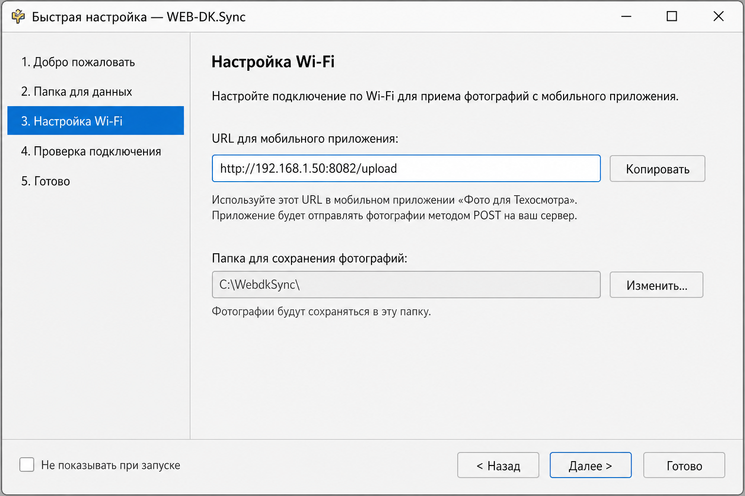Proceed with the Далее button
Screen dimensions: 745x496
590,465
